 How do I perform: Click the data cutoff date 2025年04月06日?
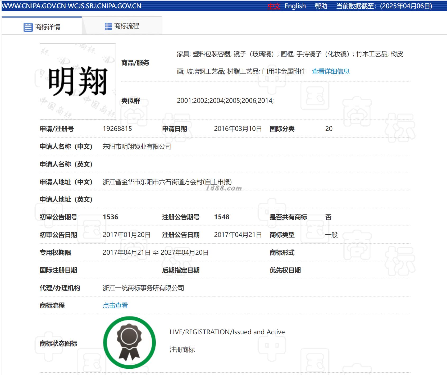(406, 6)
